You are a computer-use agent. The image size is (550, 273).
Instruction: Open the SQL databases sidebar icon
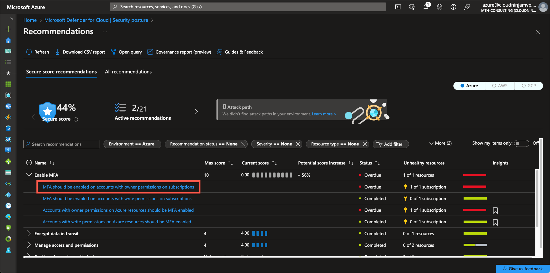(8, 128)
